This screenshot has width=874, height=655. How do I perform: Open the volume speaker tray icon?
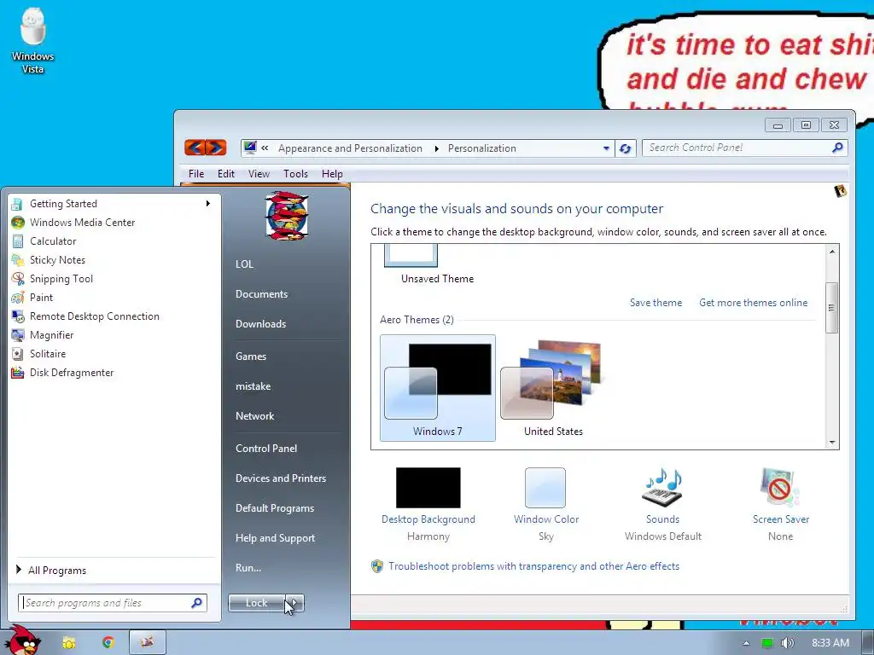pyautogui.click(x=787, y=643)
